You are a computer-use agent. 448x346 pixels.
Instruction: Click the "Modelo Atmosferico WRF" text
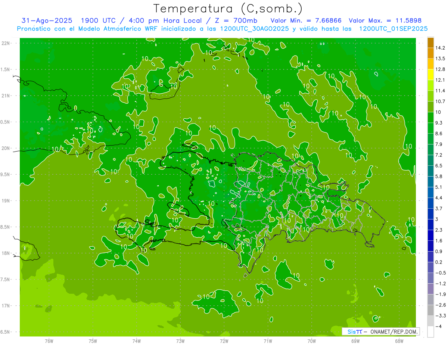tap(119, 29)
